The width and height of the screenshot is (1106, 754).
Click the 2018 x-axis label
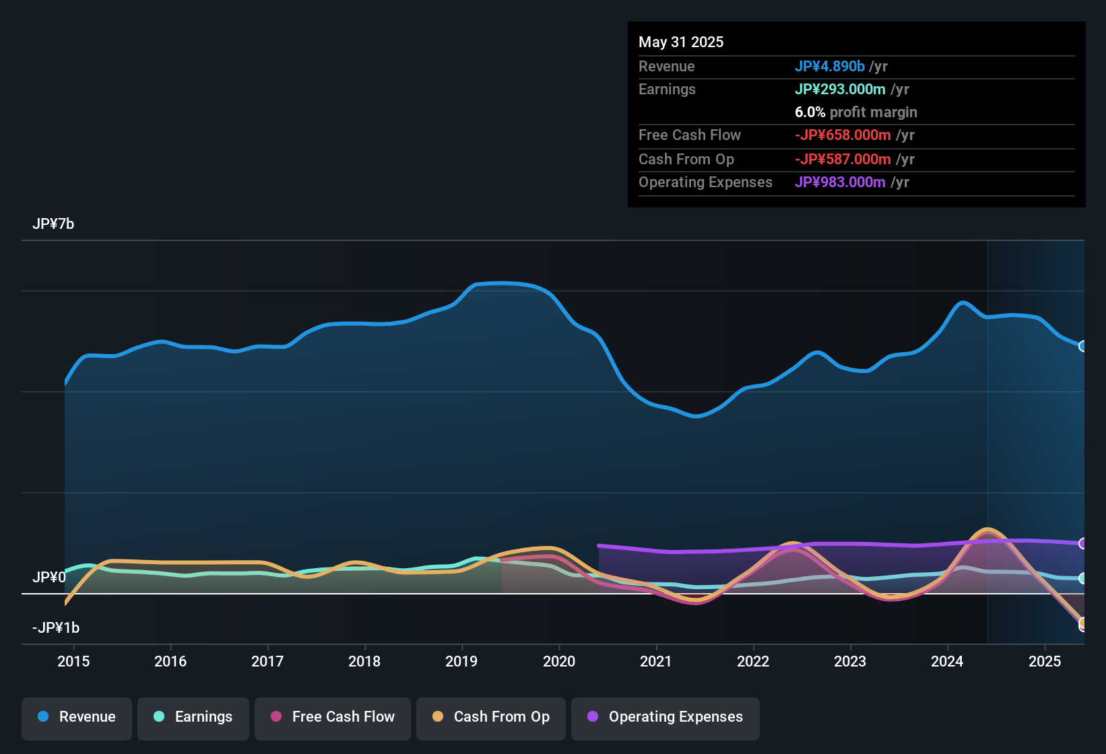[x=364, y=661]
